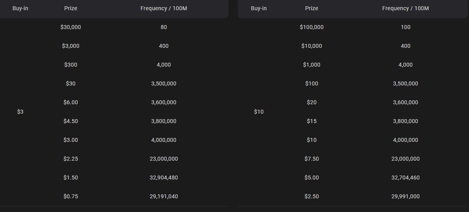Image resolution: width=469 pixels, height=212 pixels.
Task: Click the $7.50 prize cell
Action: tap(312, 159)
